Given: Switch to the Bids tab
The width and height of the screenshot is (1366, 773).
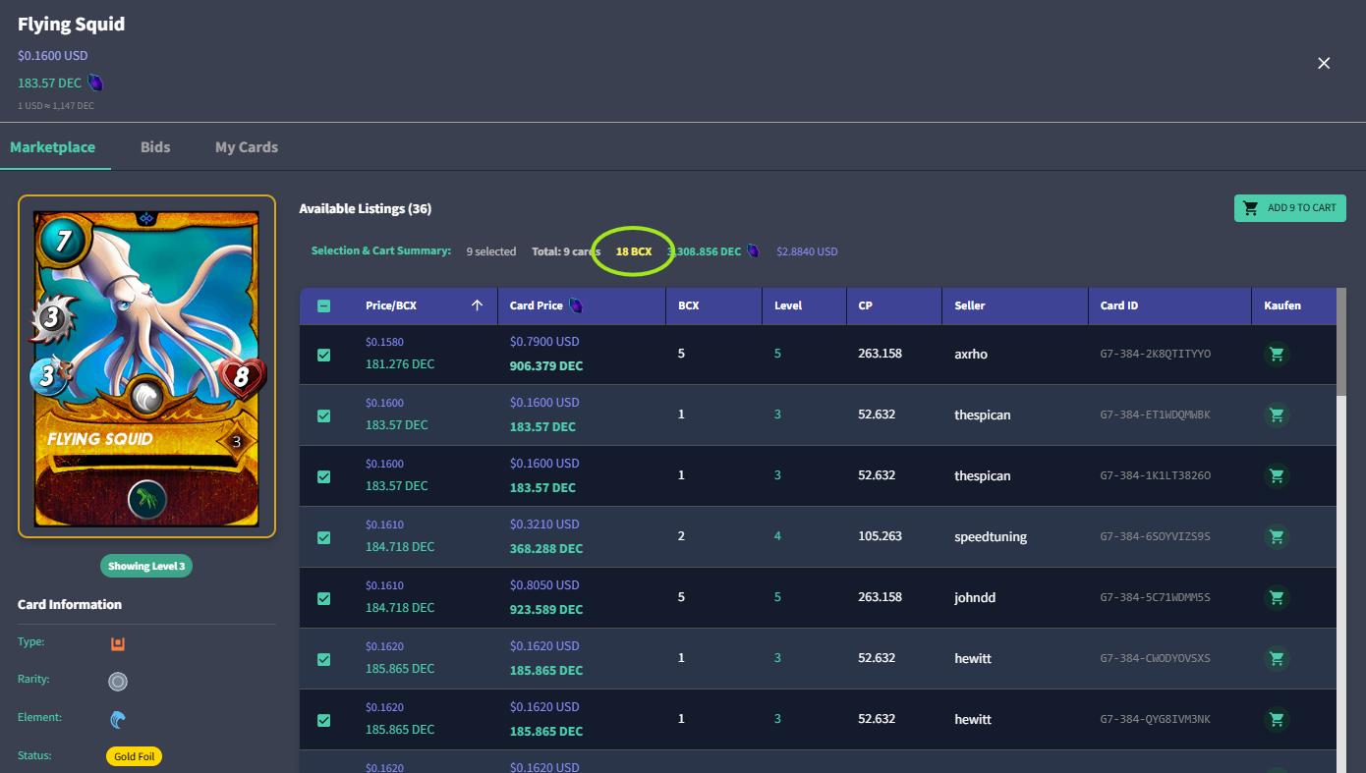Looking at the screenshot, I should [155, 147].
